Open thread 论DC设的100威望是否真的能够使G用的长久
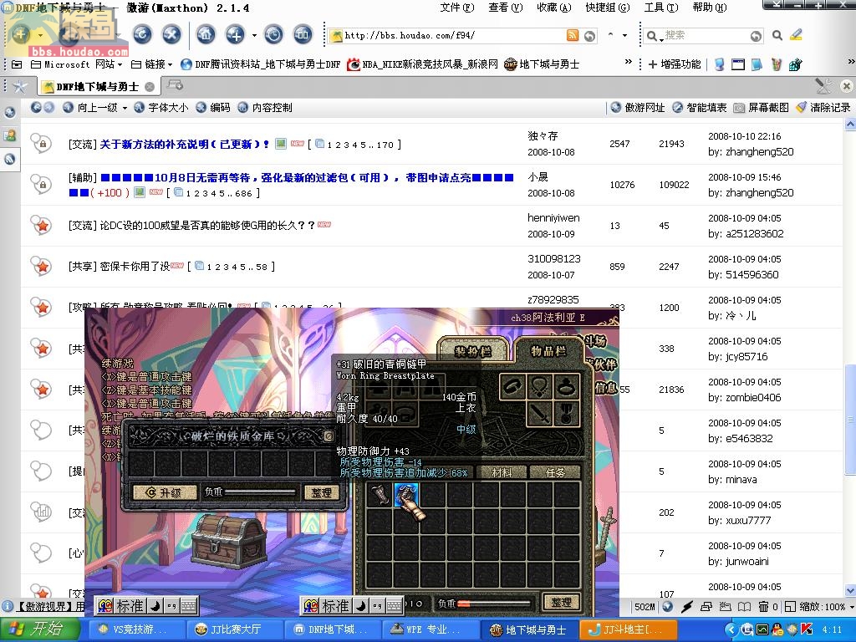 pyautogui.click(x=207, y=225)
